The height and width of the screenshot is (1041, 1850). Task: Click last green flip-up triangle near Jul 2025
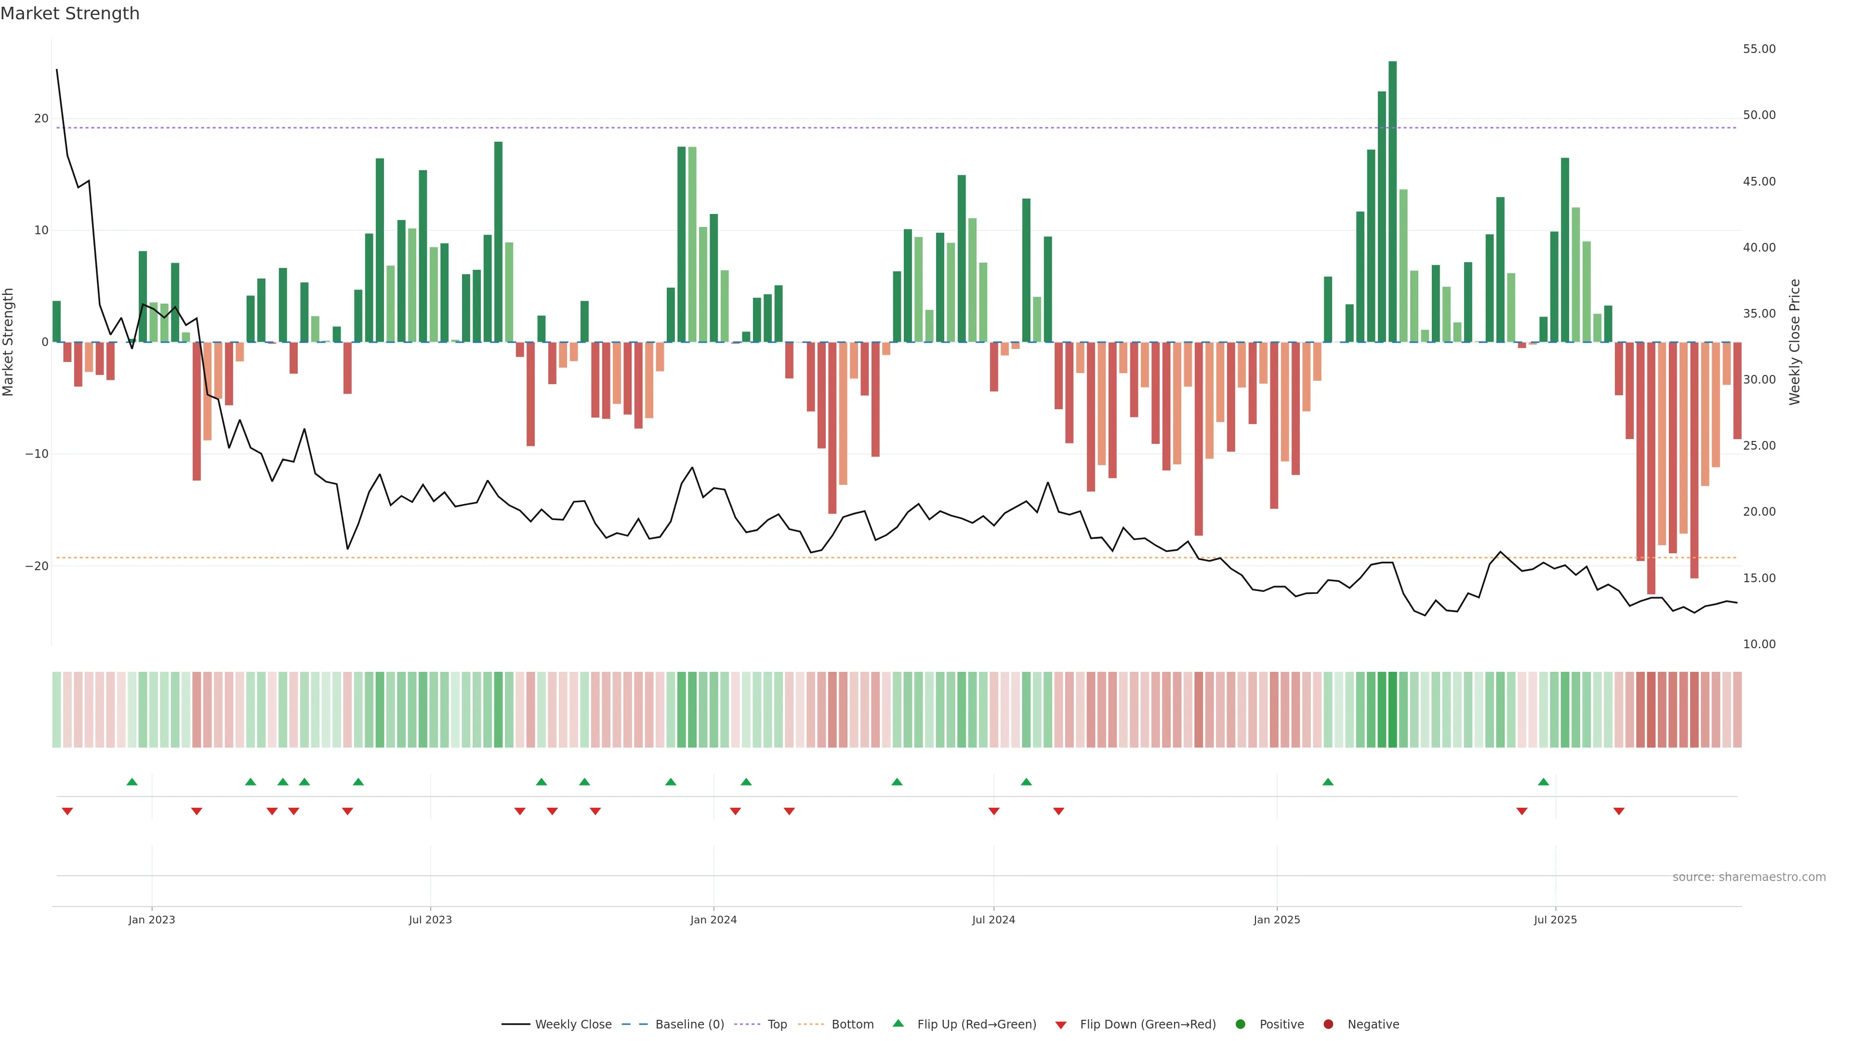[x=1543, y=782]
